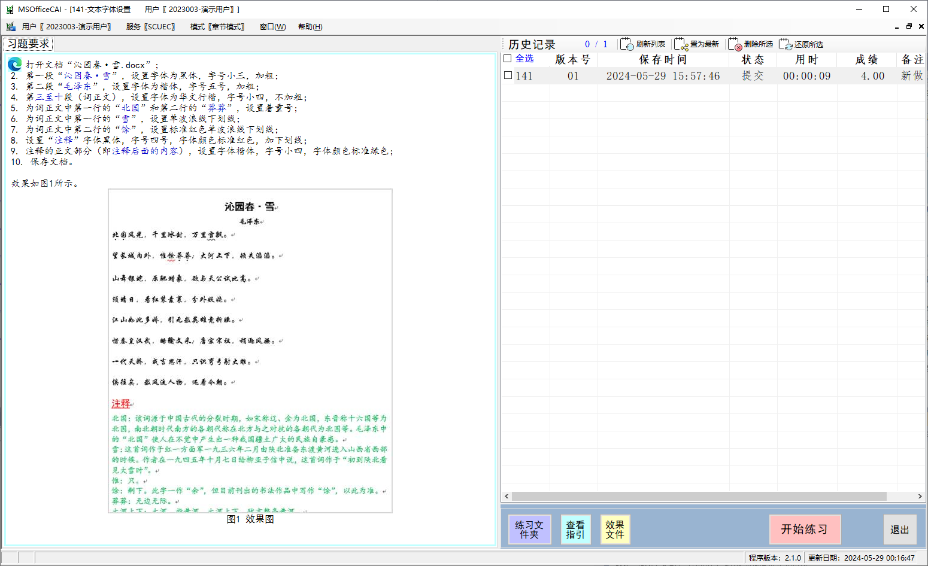The image size is (928, 566).
Task: Click the 开始练习 button
Action: point(805,530)
